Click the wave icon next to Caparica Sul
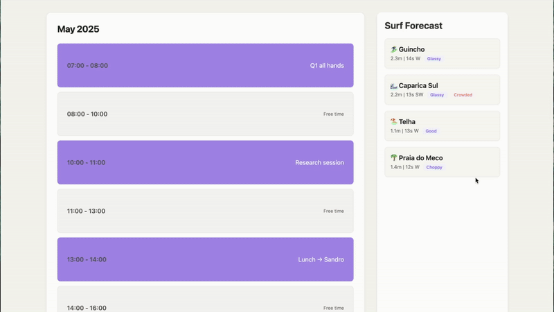The height and width of the screenshot is (312, 554). tap(393, 85)
